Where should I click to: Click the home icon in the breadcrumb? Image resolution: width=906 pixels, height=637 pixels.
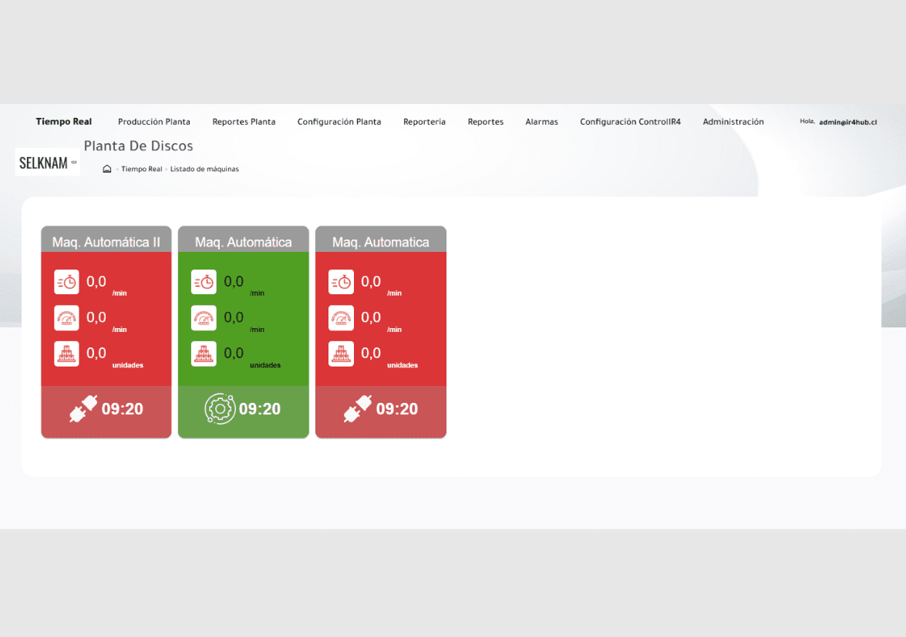(x=107, y=169)
